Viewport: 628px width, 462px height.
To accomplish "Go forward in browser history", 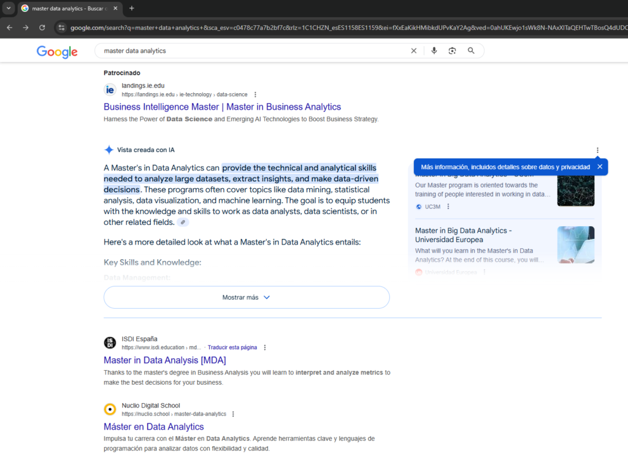I will click(26, 28).
